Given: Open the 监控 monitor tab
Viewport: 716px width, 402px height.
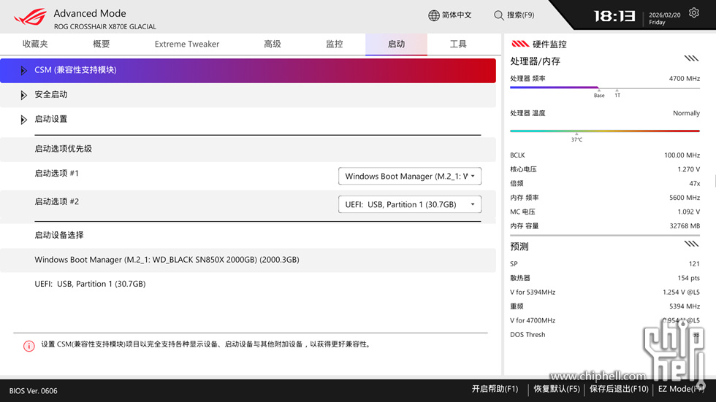Looking at the screenshot, I should pyautogui.click(x=334, y=45).
